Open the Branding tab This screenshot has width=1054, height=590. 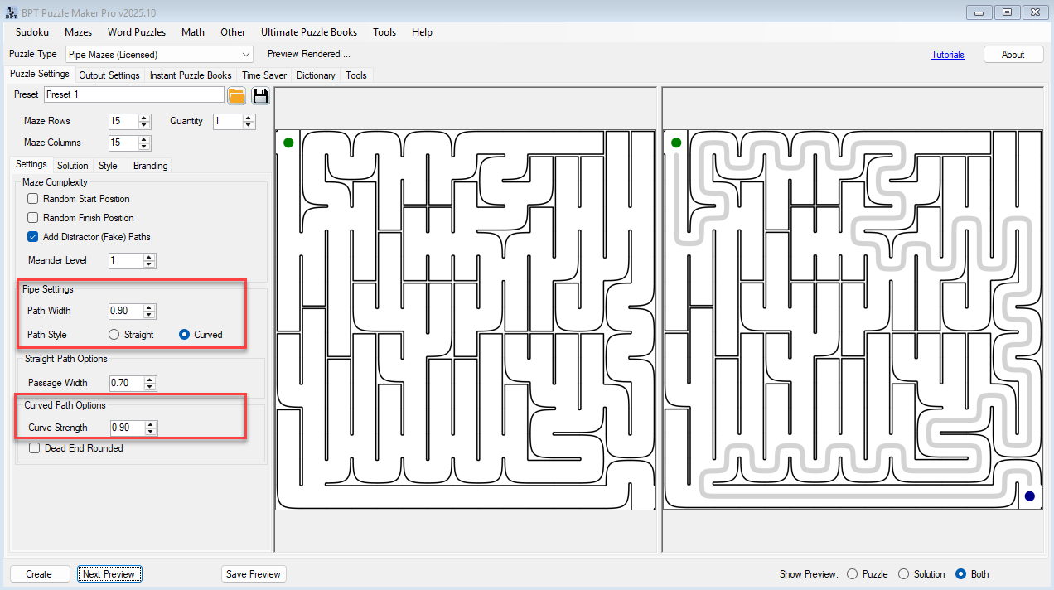click(150, 165)
